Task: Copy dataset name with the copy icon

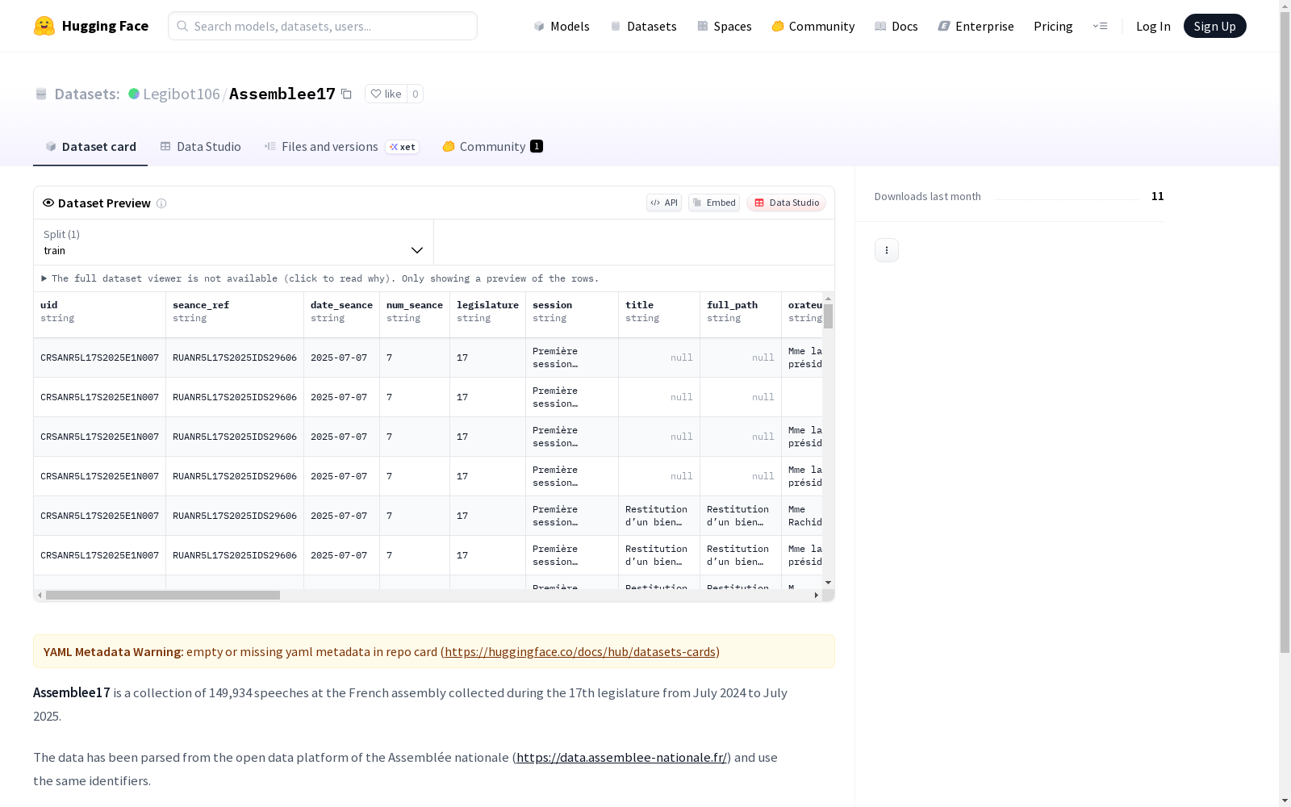Action: tap(346, 94)
